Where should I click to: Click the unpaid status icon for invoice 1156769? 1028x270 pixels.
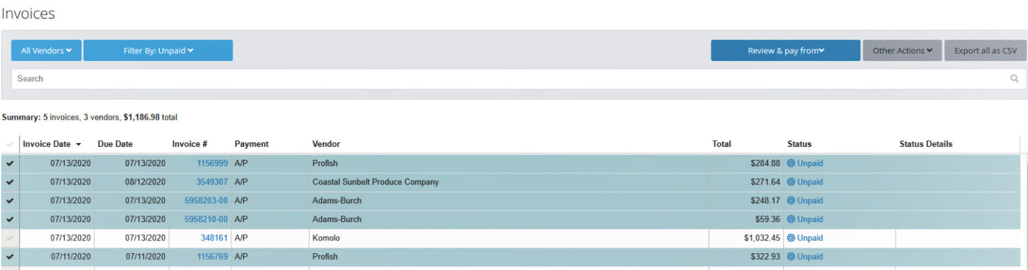coord(791,257)
